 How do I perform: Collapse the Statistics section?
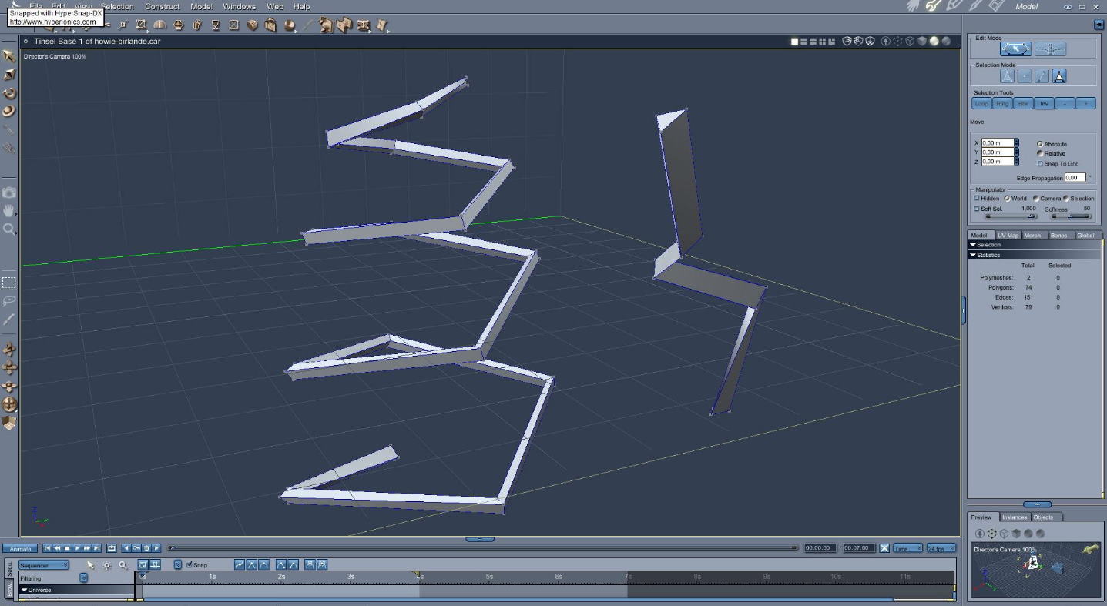coord(973,255)
